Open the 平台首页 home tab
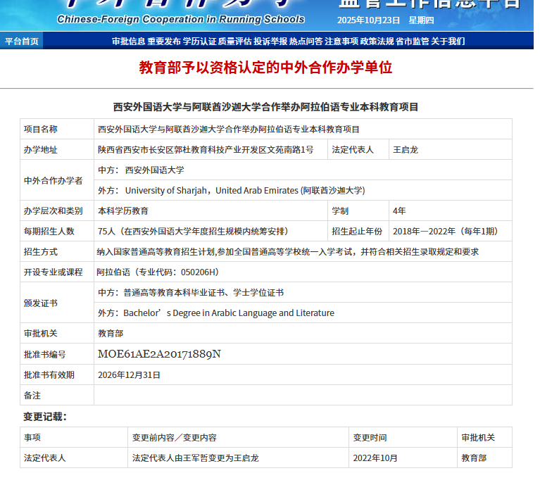 pyautogui.click(x=21, y=41)
